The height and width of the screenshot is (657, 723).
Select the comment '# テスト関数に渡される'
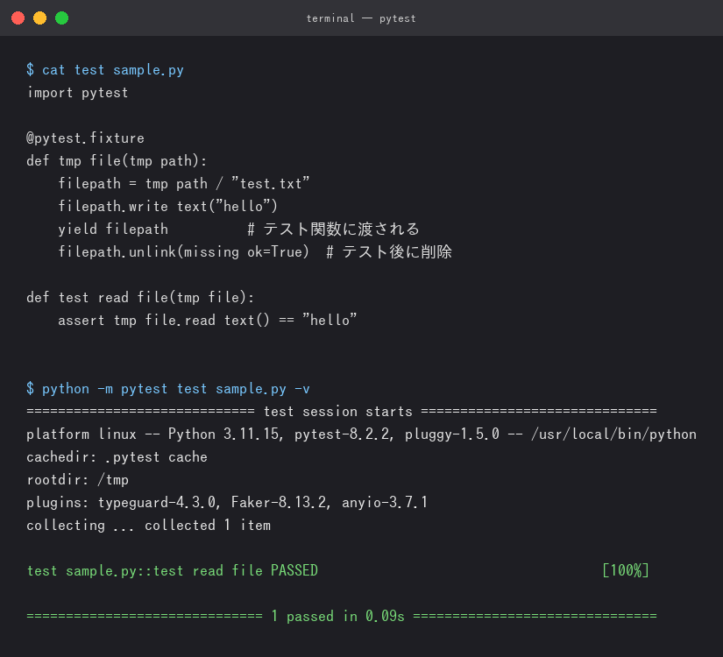[333, 230]
